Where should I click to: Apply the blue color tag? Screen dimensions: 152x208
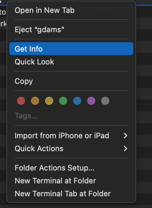(x=77, y=101)
